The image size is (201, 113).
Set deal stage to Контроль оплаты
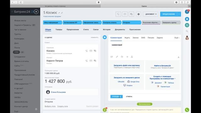click(112, 23)
